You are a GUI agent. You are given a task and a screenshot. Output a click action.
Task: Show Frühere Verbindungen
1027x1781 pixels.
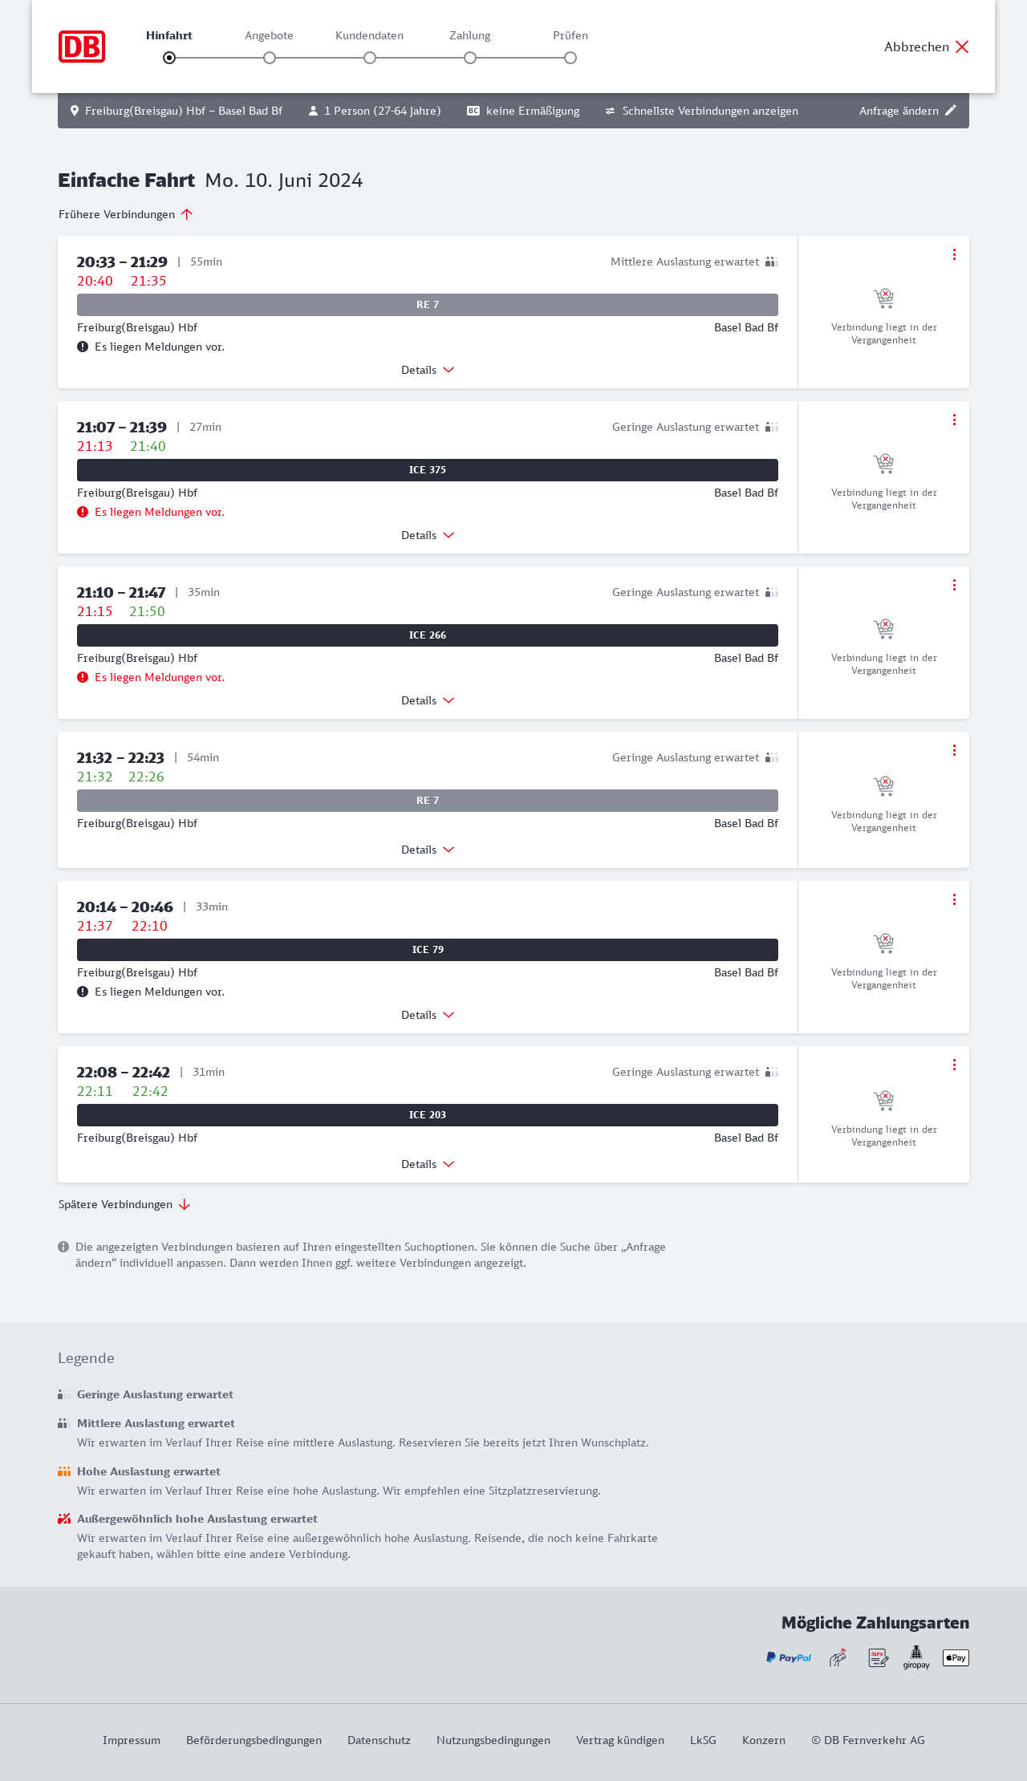click(x=125, y=214)
